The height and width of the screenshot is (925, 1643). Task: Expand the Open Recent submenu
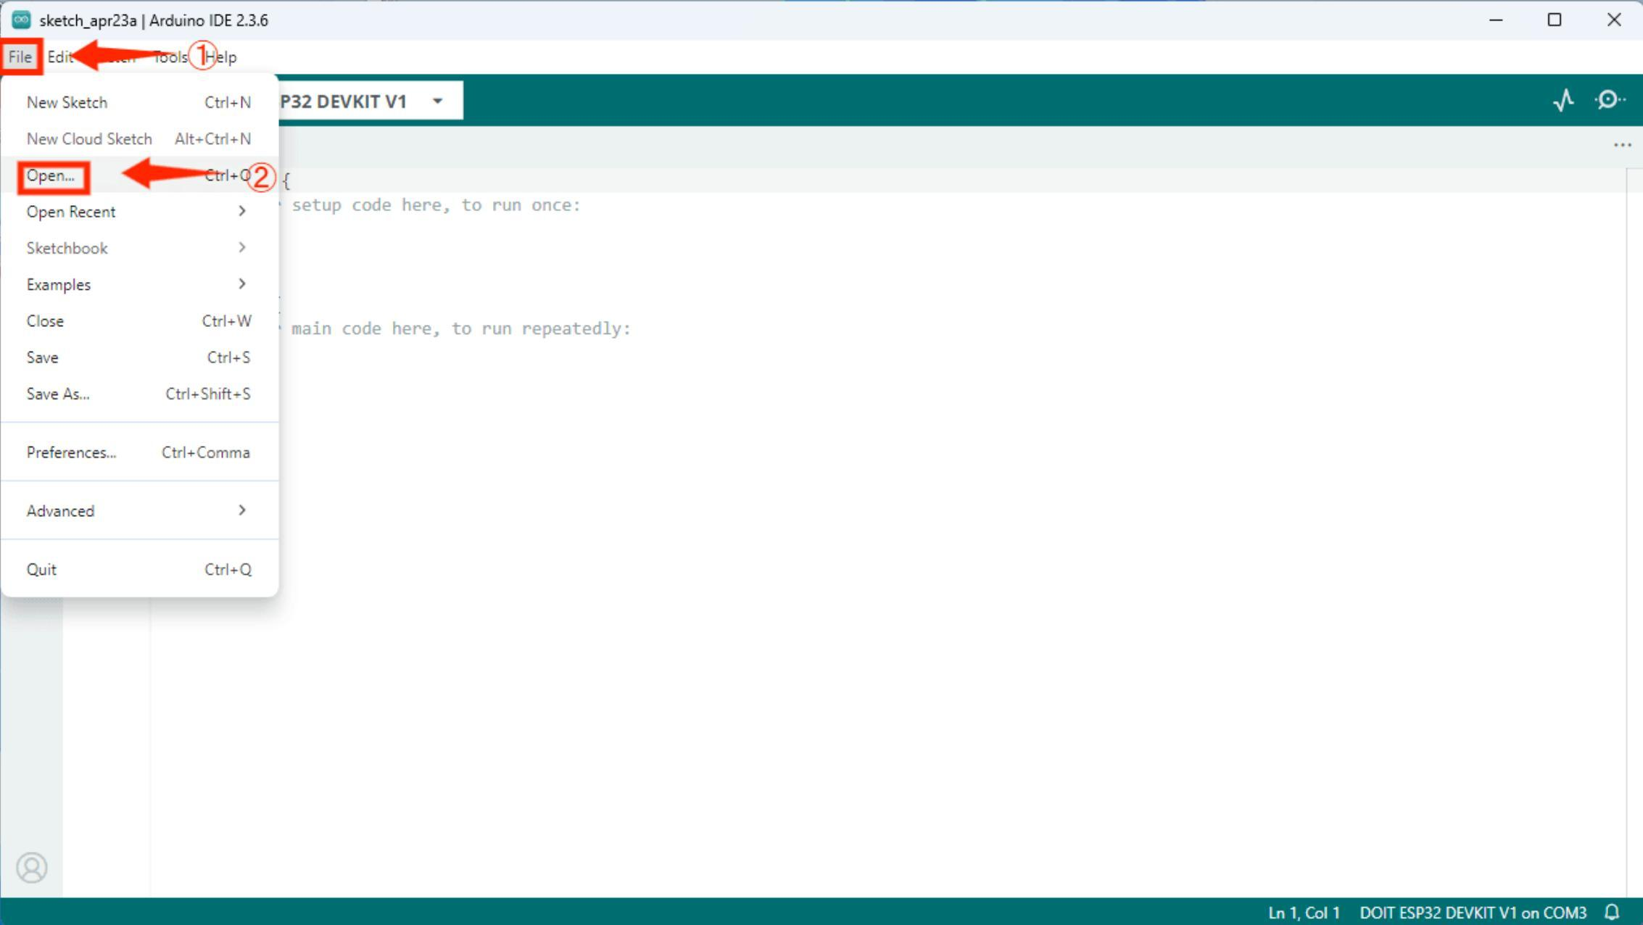coord(139,212)
